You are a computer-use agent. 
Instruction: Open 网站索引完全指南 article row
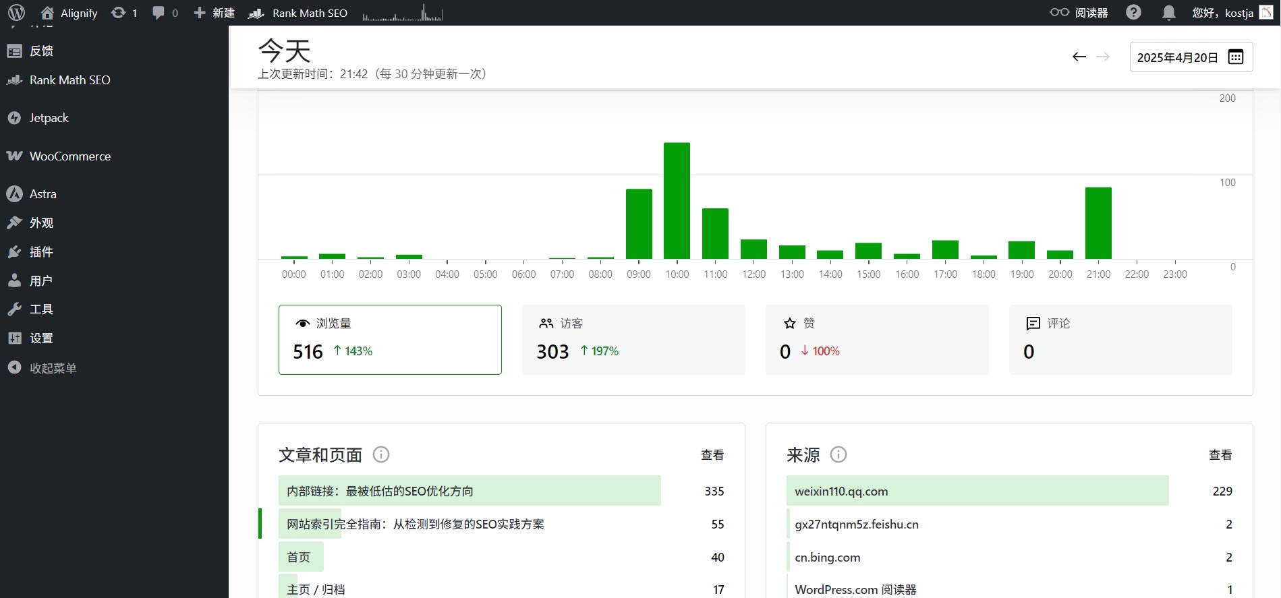[501, 524]
